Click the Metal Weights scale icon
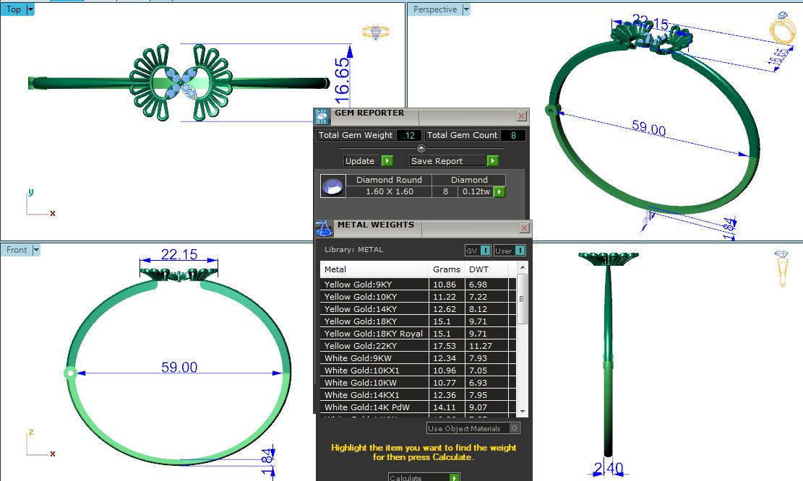The width and height of the screenshot is (803, 481). [325, 227]
